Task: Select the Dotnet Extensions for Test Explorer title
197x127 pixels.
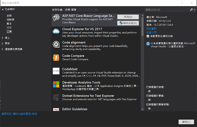Action: point(88,96)
